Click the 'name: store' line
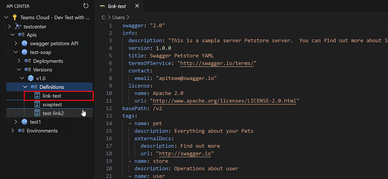The height and width of the screenshot is (179, 388). pos(151,161)
